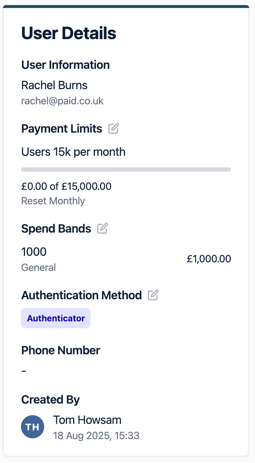The height and width of the screenshot is (463, 255).
Task: Select the rachel@paid.co.uk email address
Action: tap(62, 101)
